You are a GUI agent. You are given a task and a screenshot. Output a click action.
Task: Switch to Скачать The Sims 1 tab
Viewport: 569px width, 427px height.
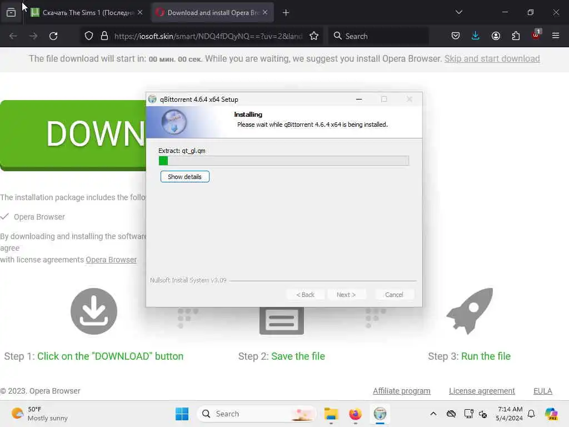[86, 13]
